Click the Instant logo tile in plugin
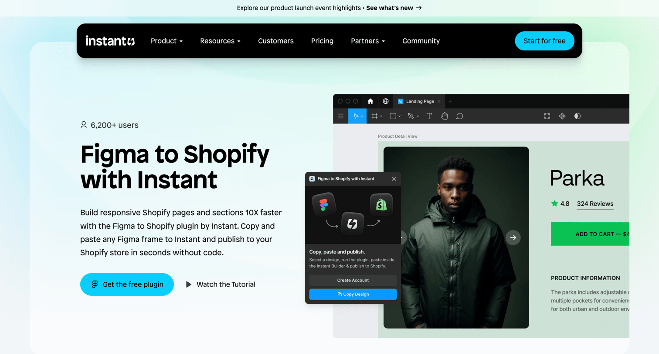 click(353, 224)
